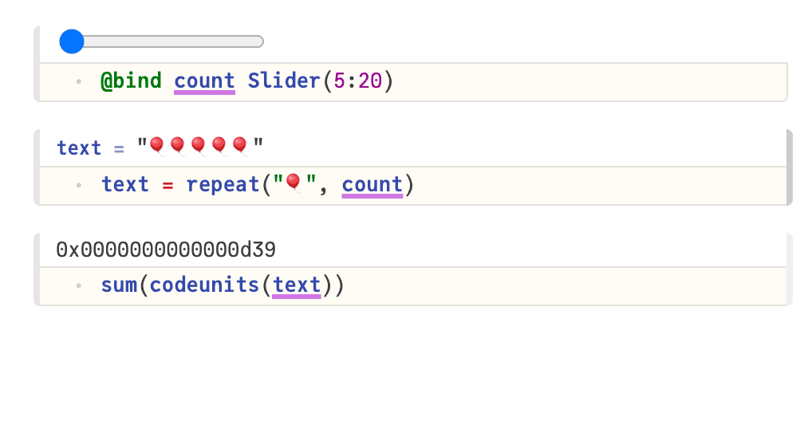Click the underlined count in @bind cell
The width and height of the screenshot is (796, 421).
tap(205, 81)
